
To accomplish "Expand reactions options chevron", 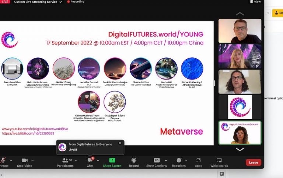I will pyautogui.click(x=186, y=160).
